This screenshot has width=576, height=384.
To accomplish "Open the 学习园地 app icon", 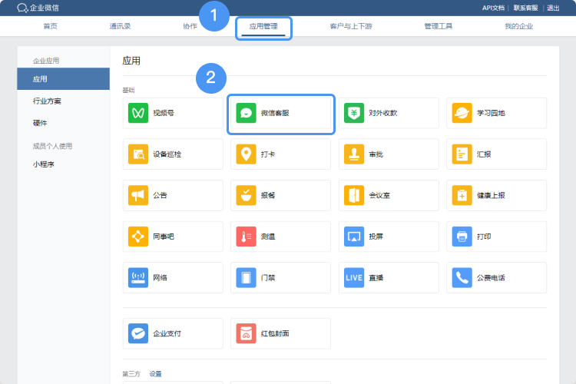I will coord(462,113).
